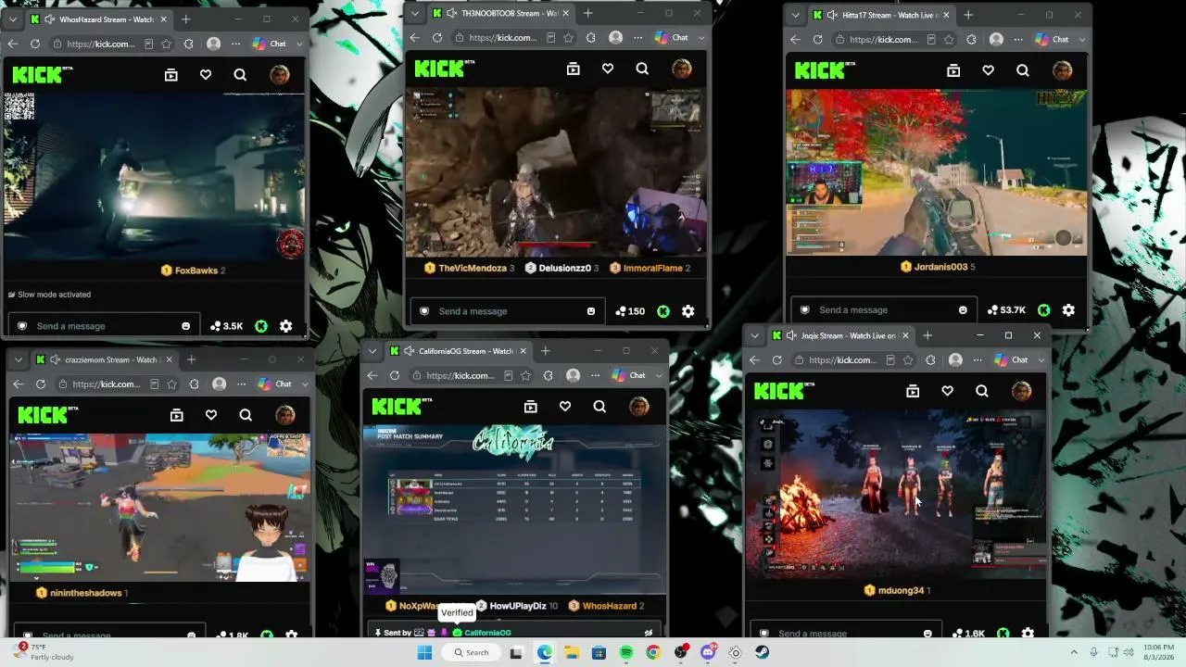Expand tab search dropdown in WhosHazard window
The width and height of the screenshot is (1186, 667).
12,19
